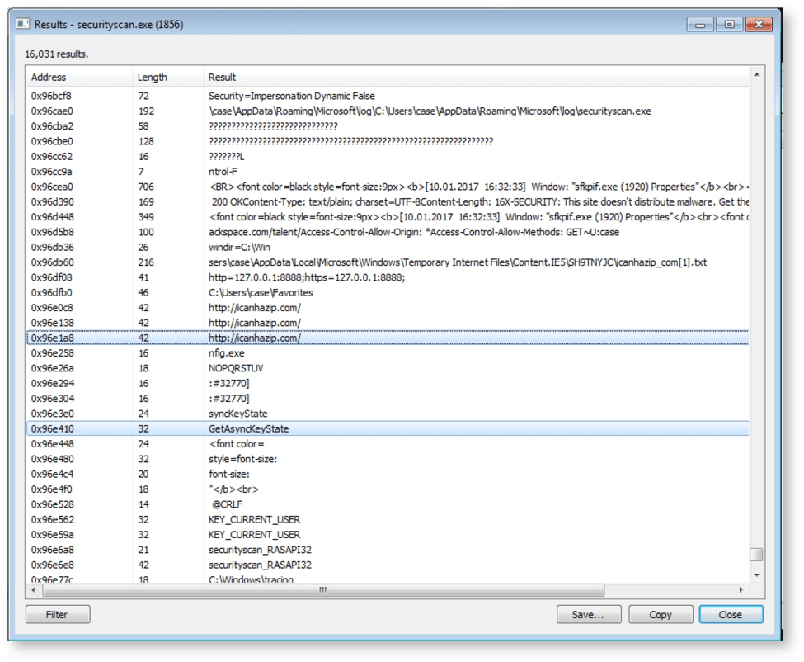Screen dimensions: 804x662
Task: Select the '???????L' result row
Action: point(388,157)
